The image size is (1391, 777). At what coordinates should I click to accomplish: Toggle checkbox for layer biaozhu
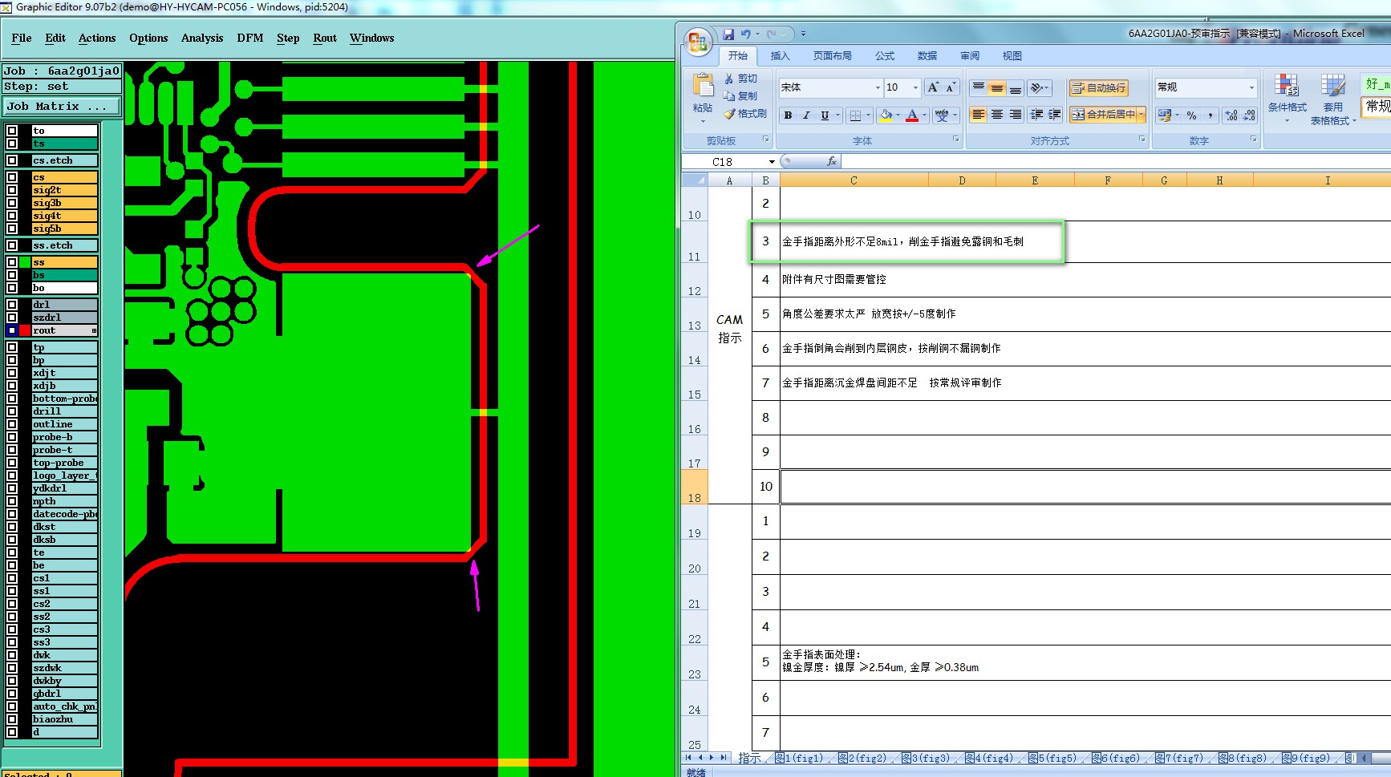click(12, 719)
